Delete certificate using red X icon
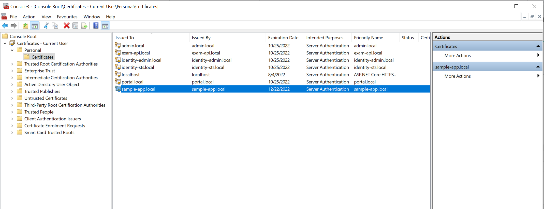544x209 pixels. pos(66,26)
